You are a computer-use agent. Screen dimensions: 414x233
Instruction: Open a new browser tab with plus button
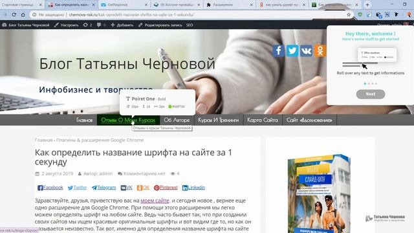click(x=367, y=5)
